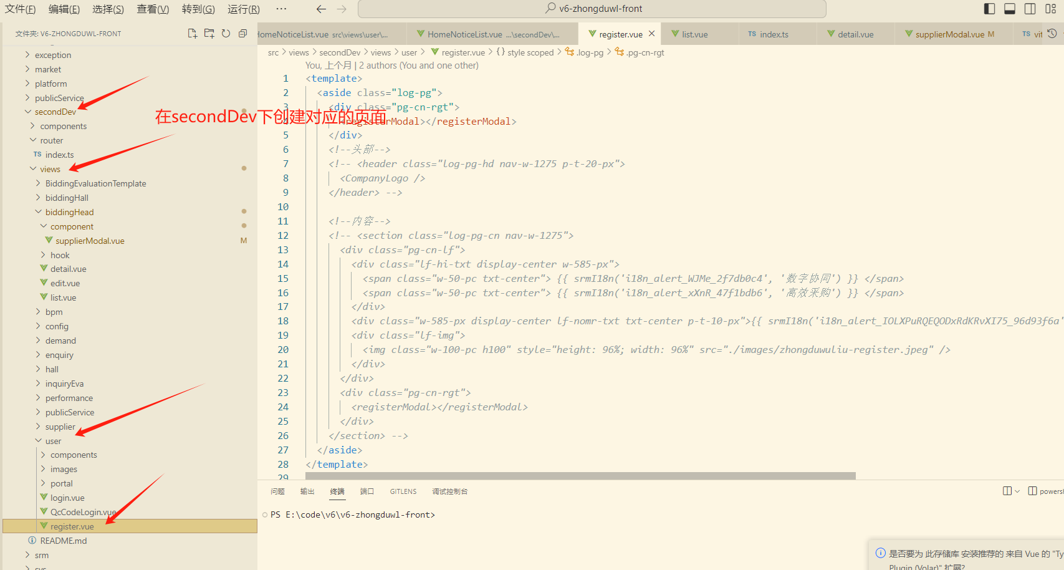Open the 运行(R) menu
The image size is (1064, 570).
[244, 9]
